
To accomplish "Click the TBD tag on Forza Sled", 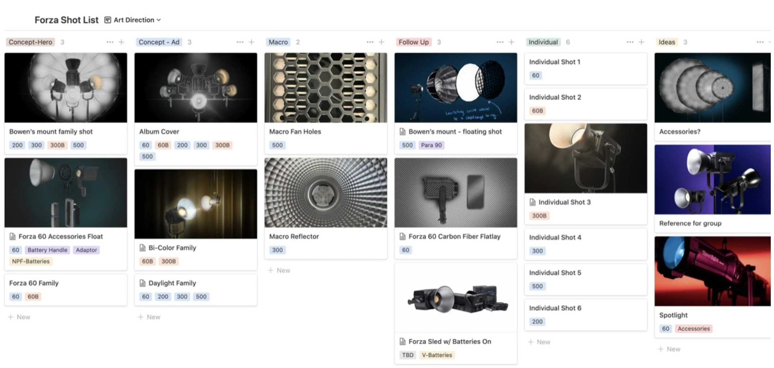I will [408, 355].
